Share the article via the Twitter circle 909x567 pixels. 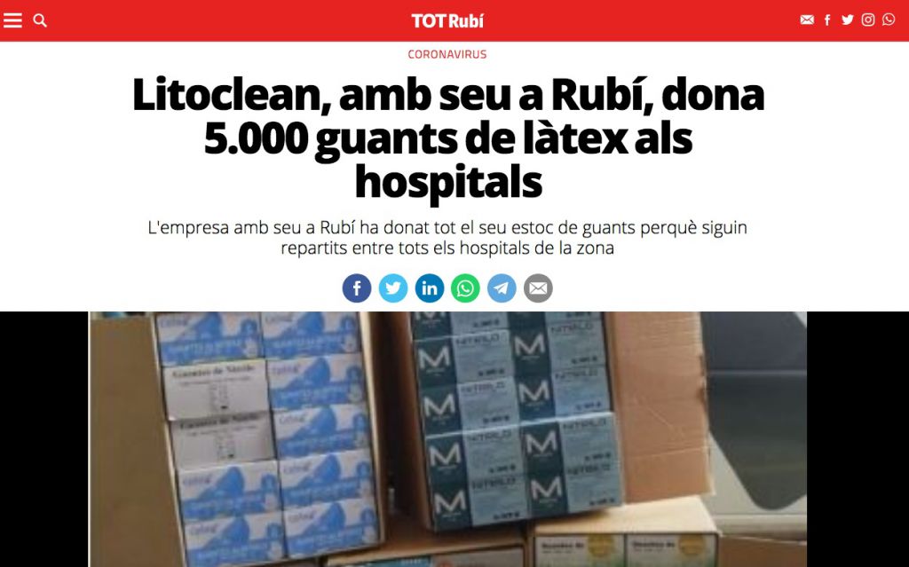pos(393,288)
